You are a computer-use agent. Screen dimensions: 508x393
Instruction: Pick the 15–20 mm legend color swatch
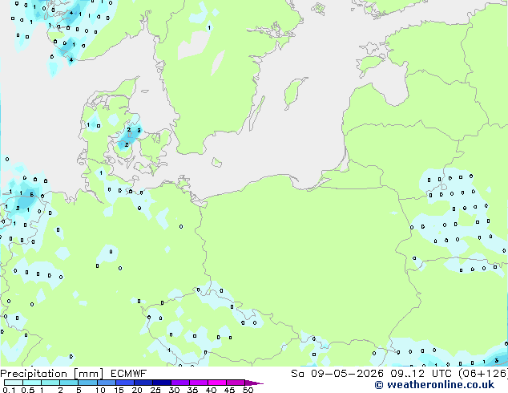click(124, 383)
